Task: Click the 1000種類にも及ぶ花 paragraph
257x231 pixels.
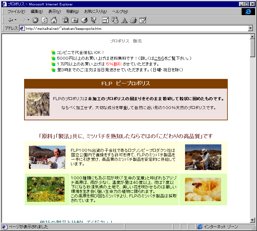Action: click(x=124, y=189)
